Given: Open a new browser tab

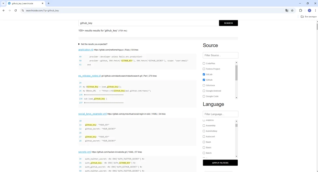Looking at the screenshot, I should pyautogui.click(x=49, y=3).
